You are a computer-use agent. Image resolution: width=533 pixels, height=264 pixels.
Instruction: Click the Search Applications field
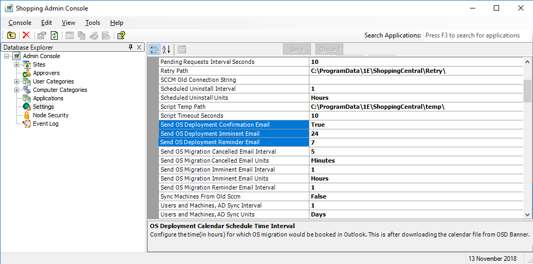pos(474,35)
